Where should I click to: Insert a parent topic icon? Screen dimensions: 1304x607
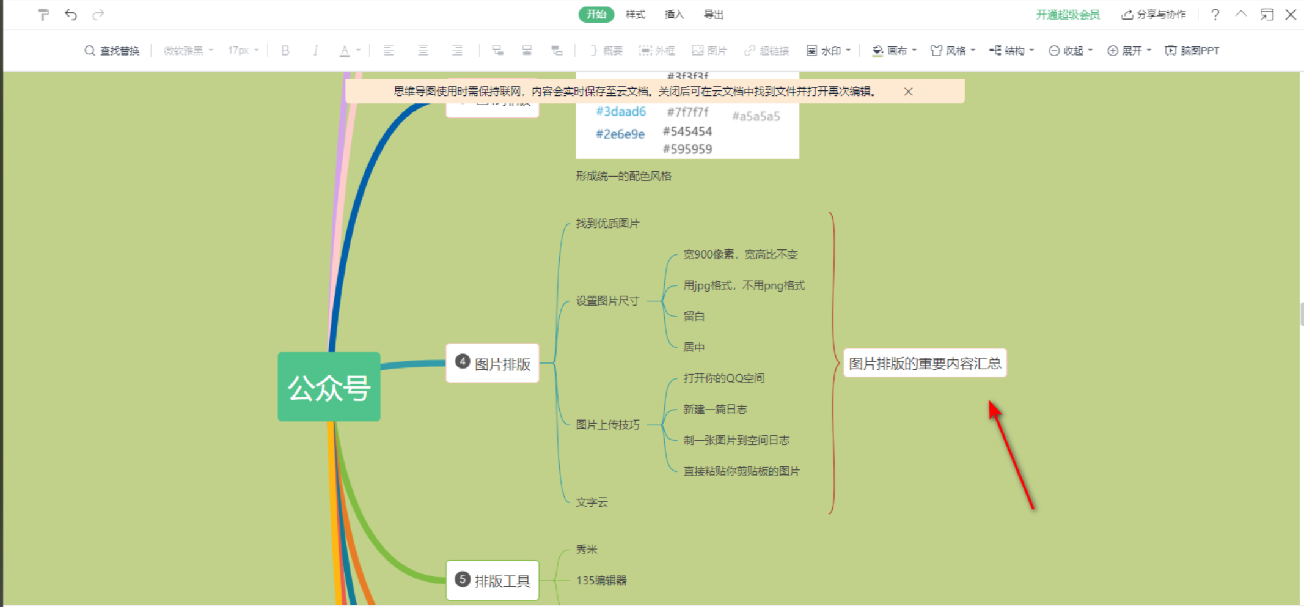point(557,51)
